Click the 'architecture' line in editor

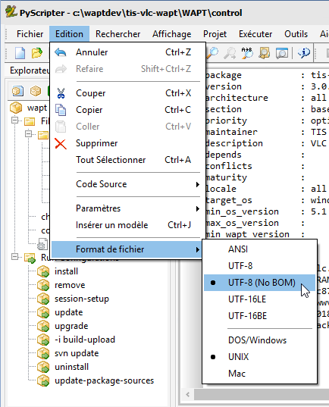pos(266,98)
